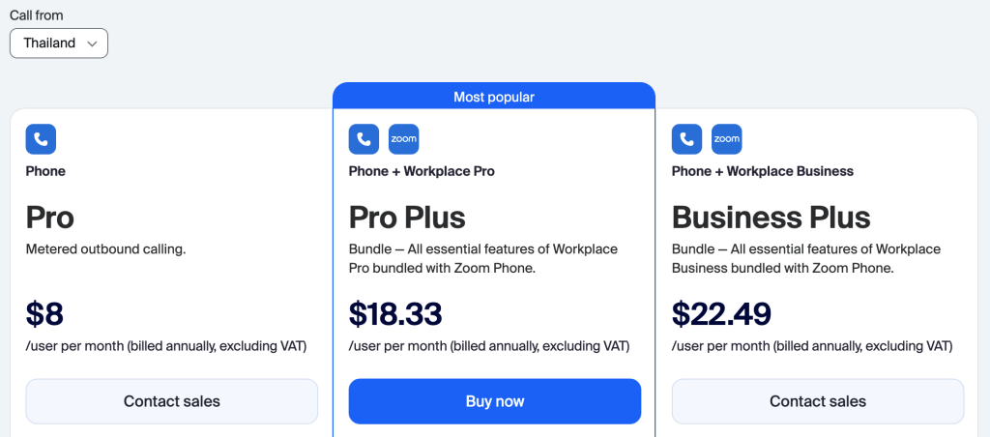Click the phone icon on Business Plus card

(686, 139)
